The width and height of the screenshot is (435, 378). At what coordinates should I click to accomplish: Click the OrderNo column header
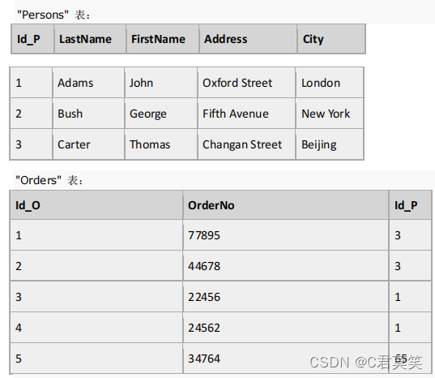coord(286,205)
